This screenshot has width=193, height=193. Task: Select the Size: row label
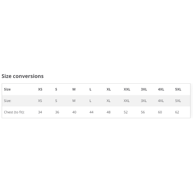coord(7,101)
